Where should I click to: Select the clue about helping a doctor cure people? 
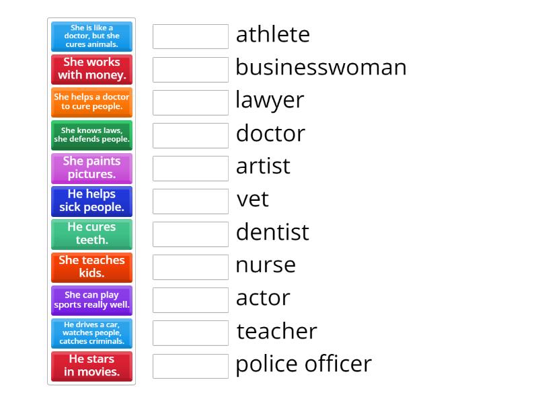pos(91,102)
